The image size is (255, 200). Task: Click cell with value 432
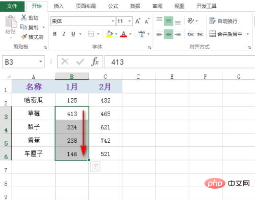click(x=106, y=100)
